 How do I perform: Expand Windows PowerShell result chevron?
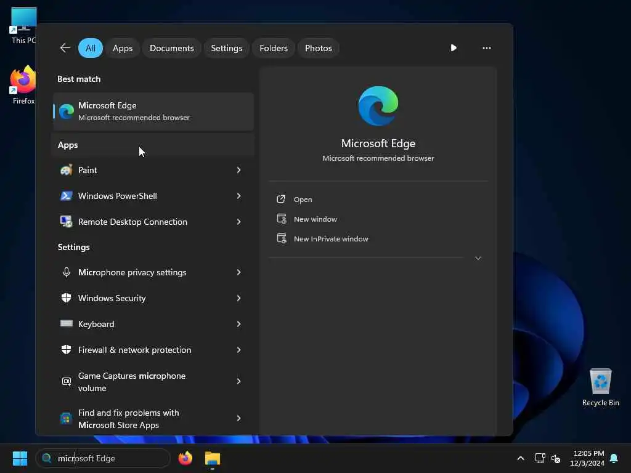tap(238, 196)
